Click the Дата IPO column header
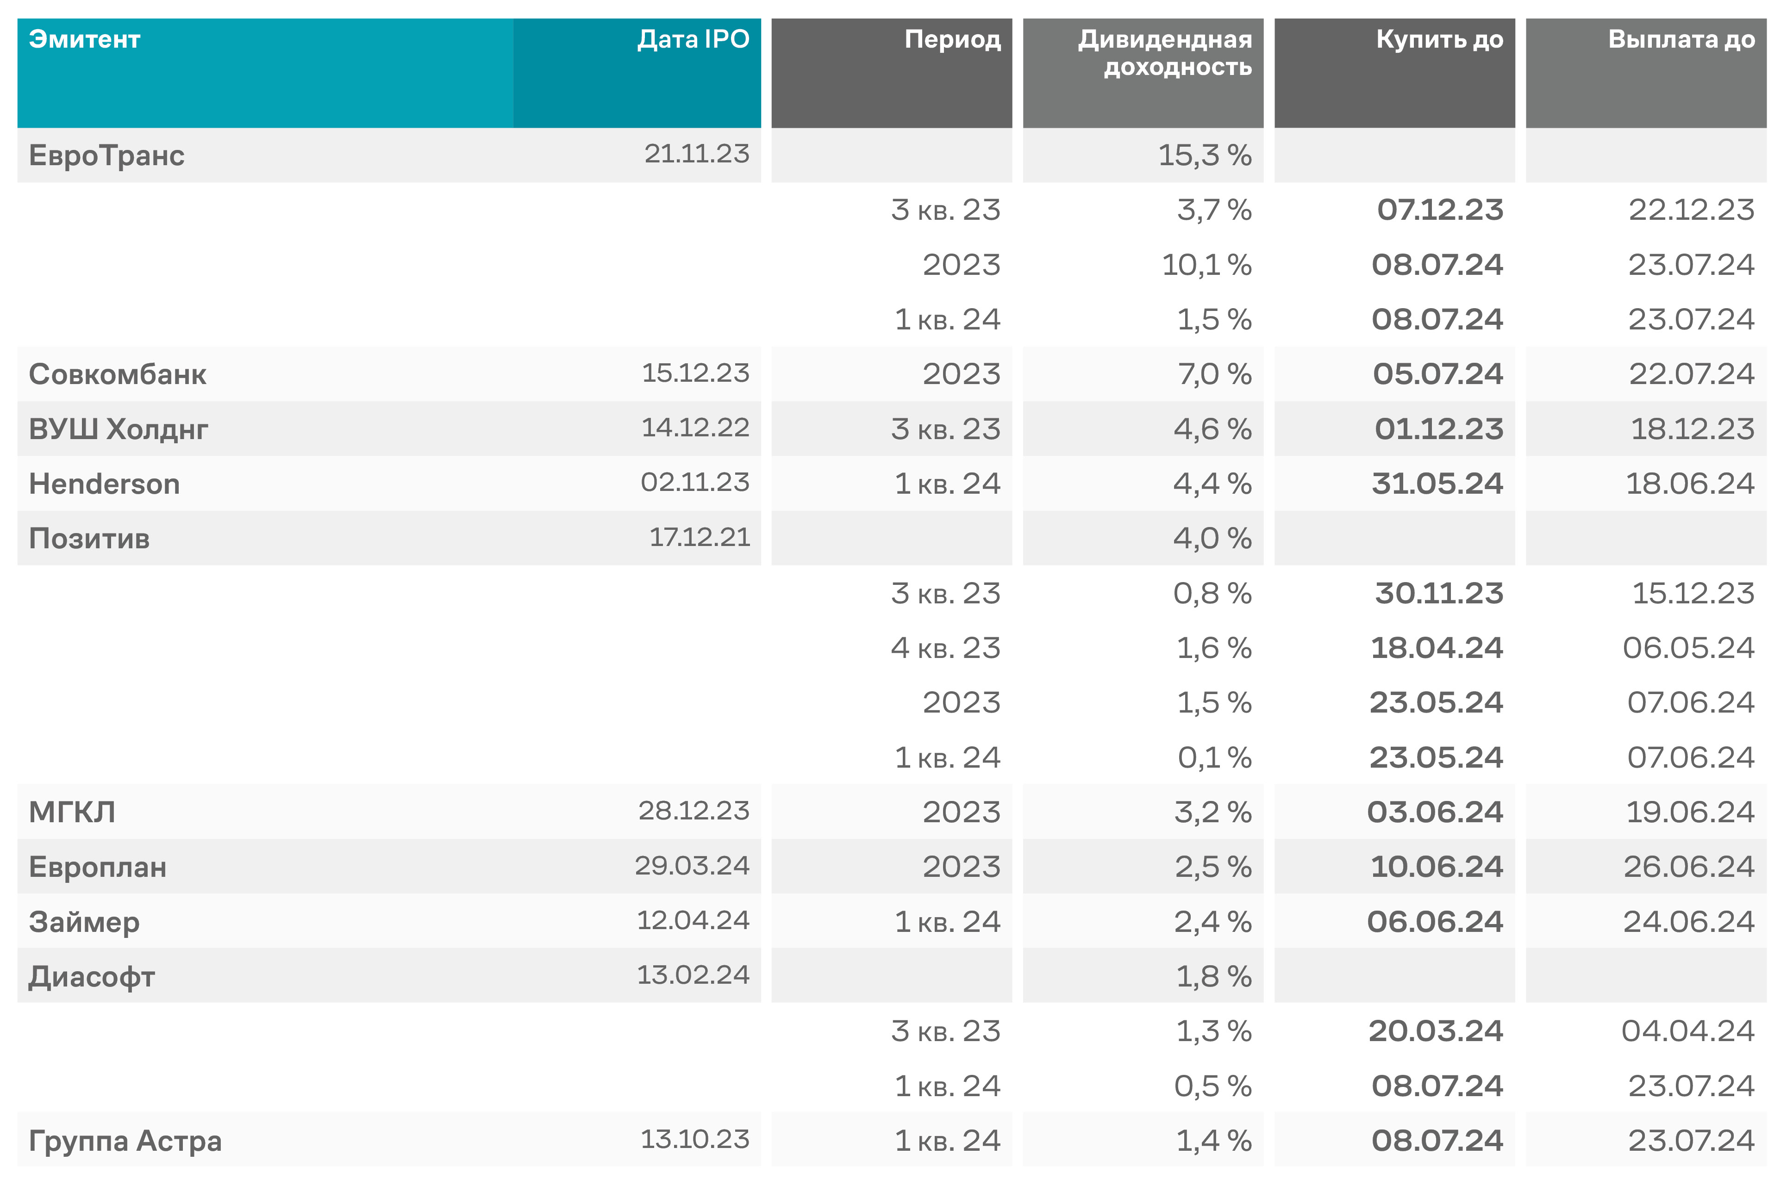 [693, 39]
